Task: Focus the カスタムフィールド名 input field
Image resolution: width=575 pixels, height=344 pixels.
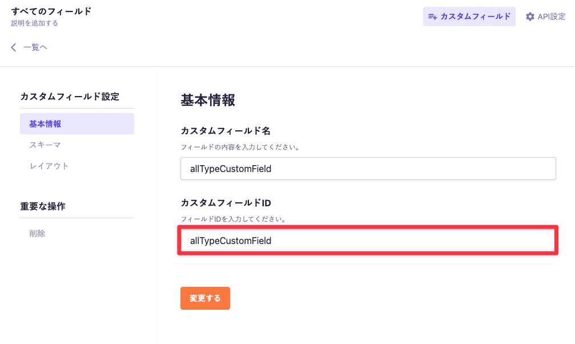Action: pyautogui.click(x=368, y=169)
